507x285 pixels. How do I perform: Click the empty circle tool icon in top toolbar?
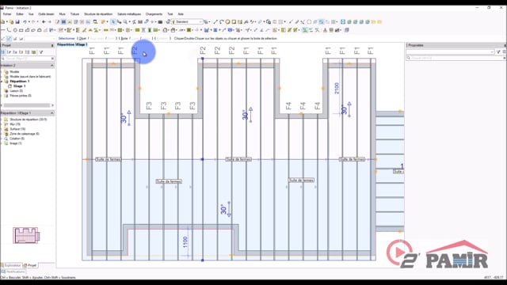pos(309,22)
